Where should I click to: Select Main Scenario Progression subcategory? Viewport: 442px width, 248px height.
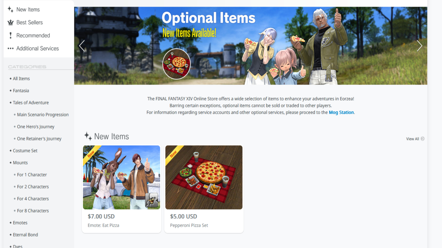pyautogui.click(x=43, y=115)
